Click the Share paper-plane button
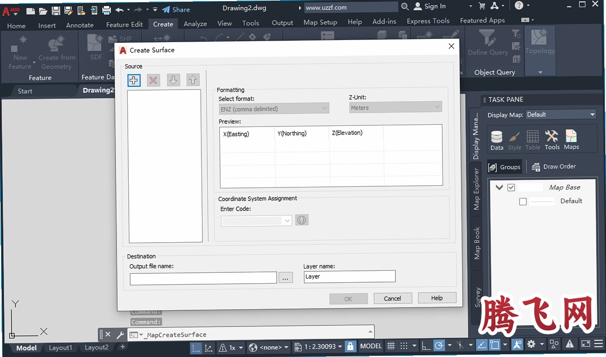 coord(176,9)
